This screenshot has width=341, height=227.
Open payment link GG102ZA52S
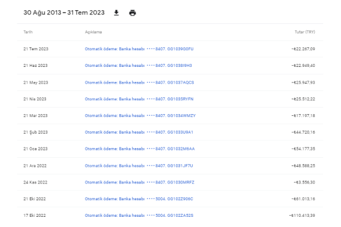139,215
